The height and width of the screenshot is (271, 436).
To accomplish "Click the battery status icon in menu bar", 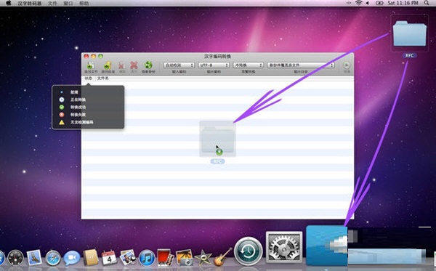I will tap(379, 3).
